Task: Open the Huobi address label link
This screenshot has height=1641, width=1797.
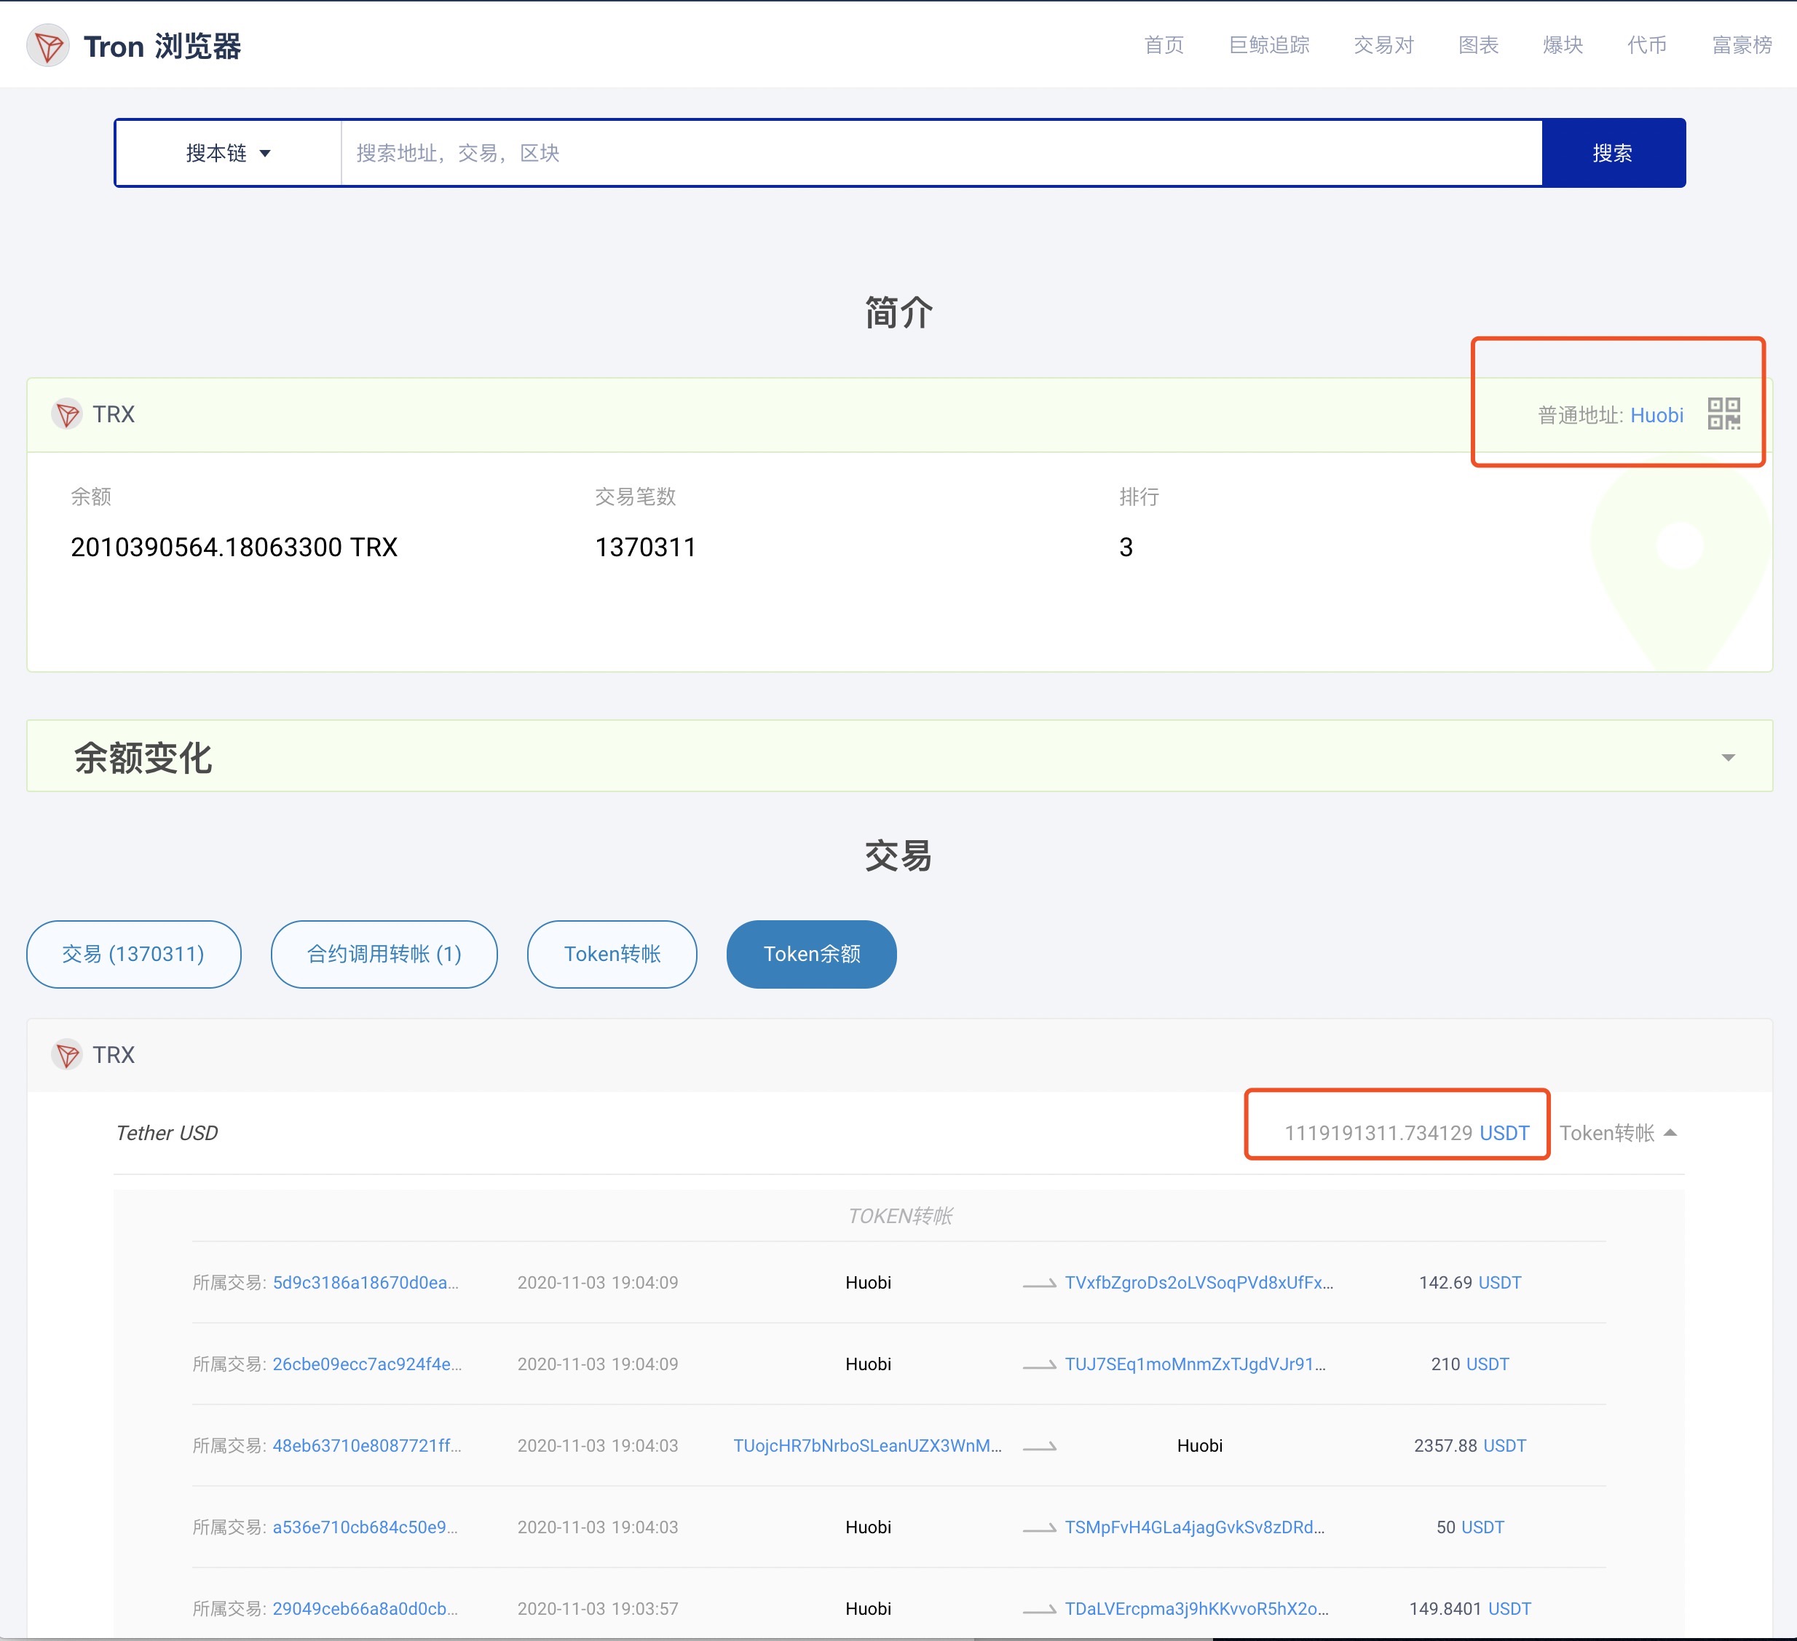Action: click(x=1656, y=416)
